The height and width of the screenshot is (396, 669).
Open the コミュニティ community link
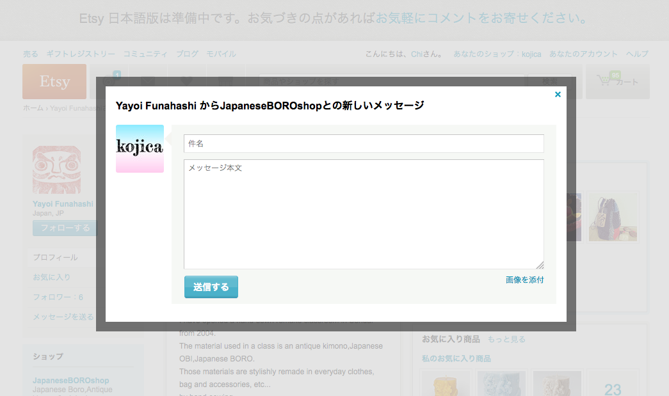(145, 54)
